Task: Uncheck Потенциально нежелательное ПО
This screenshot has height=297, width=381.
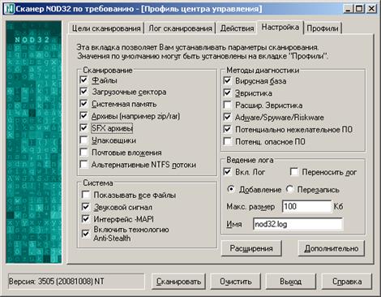Action: click(x=228, y=129)
